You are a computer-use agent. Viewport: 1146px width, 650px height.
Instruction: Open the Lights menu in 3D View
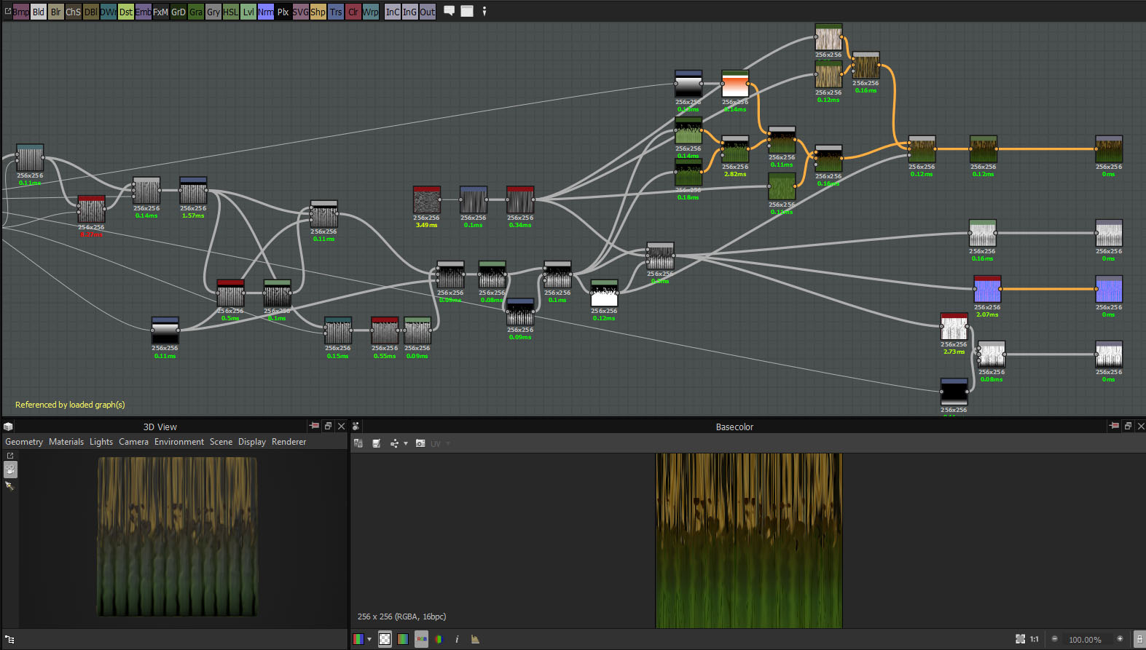point(101,442)
